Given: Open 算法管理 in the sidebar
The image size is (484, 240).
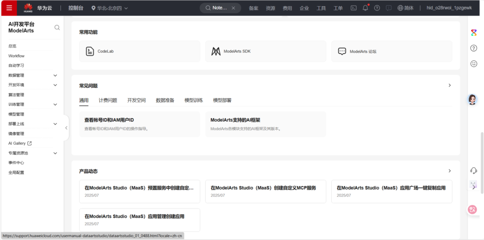Looking at the screenshot, I should 16,95.
